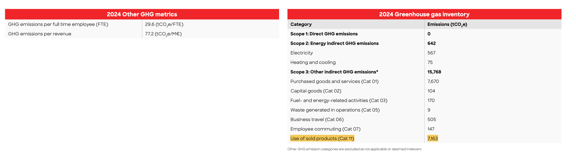Click the 77.2 tCO2e/M€ value

coord(163,34)
